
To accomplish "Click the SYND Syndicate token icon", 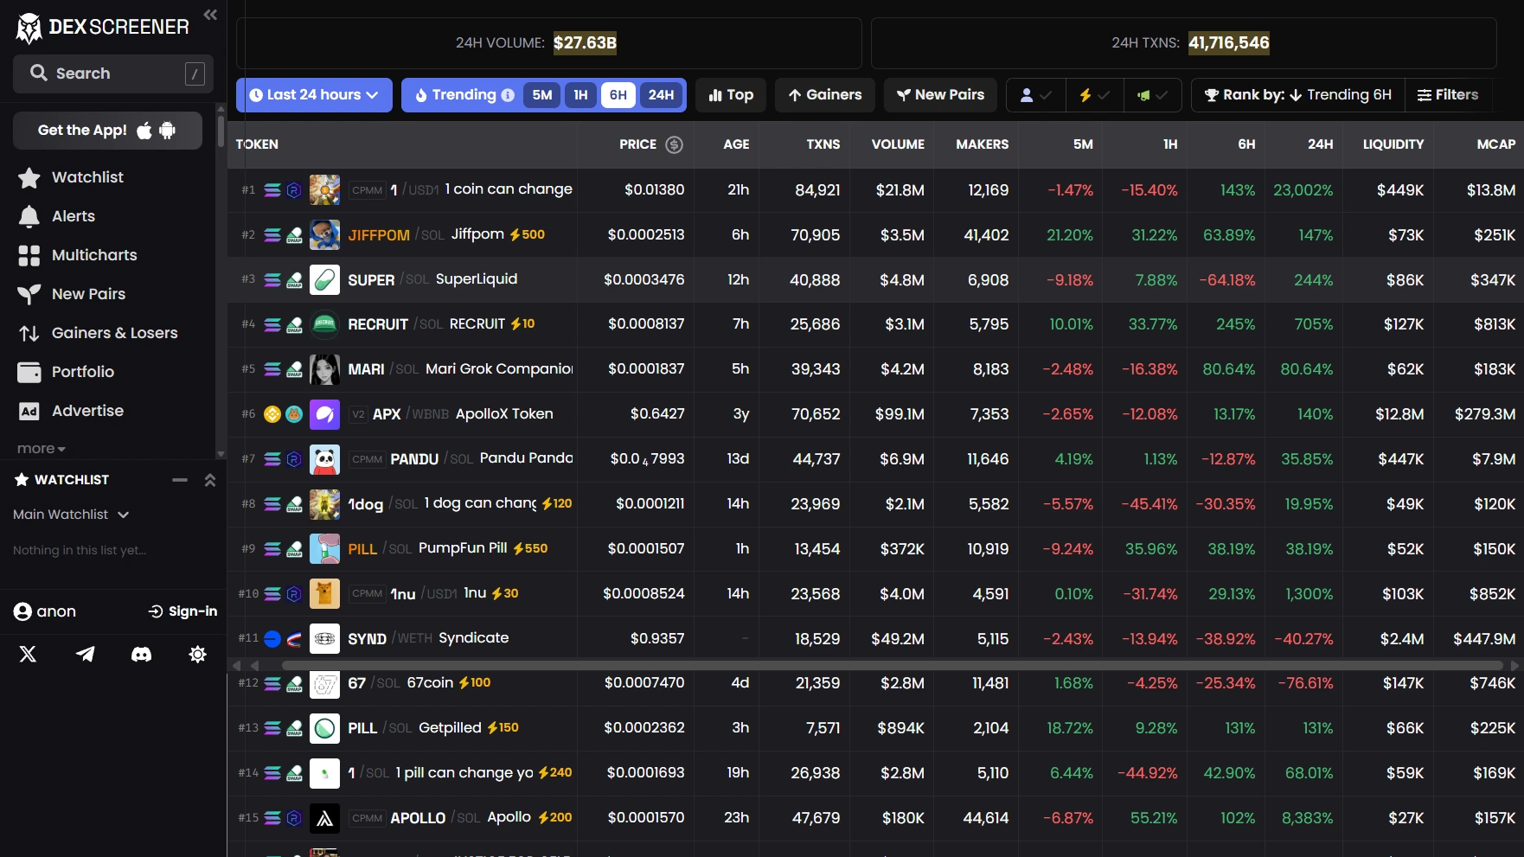I will coord(324,639).
